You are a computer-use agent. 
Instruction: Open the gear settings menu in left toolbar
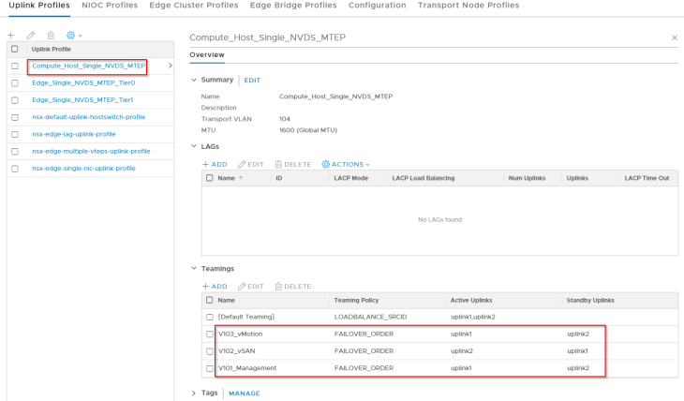click(74, 35)
